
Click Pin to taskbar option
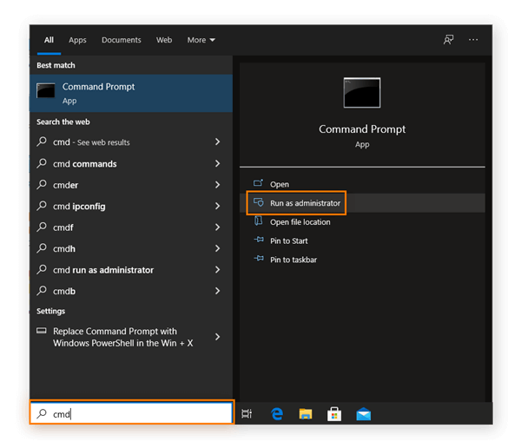293,260
